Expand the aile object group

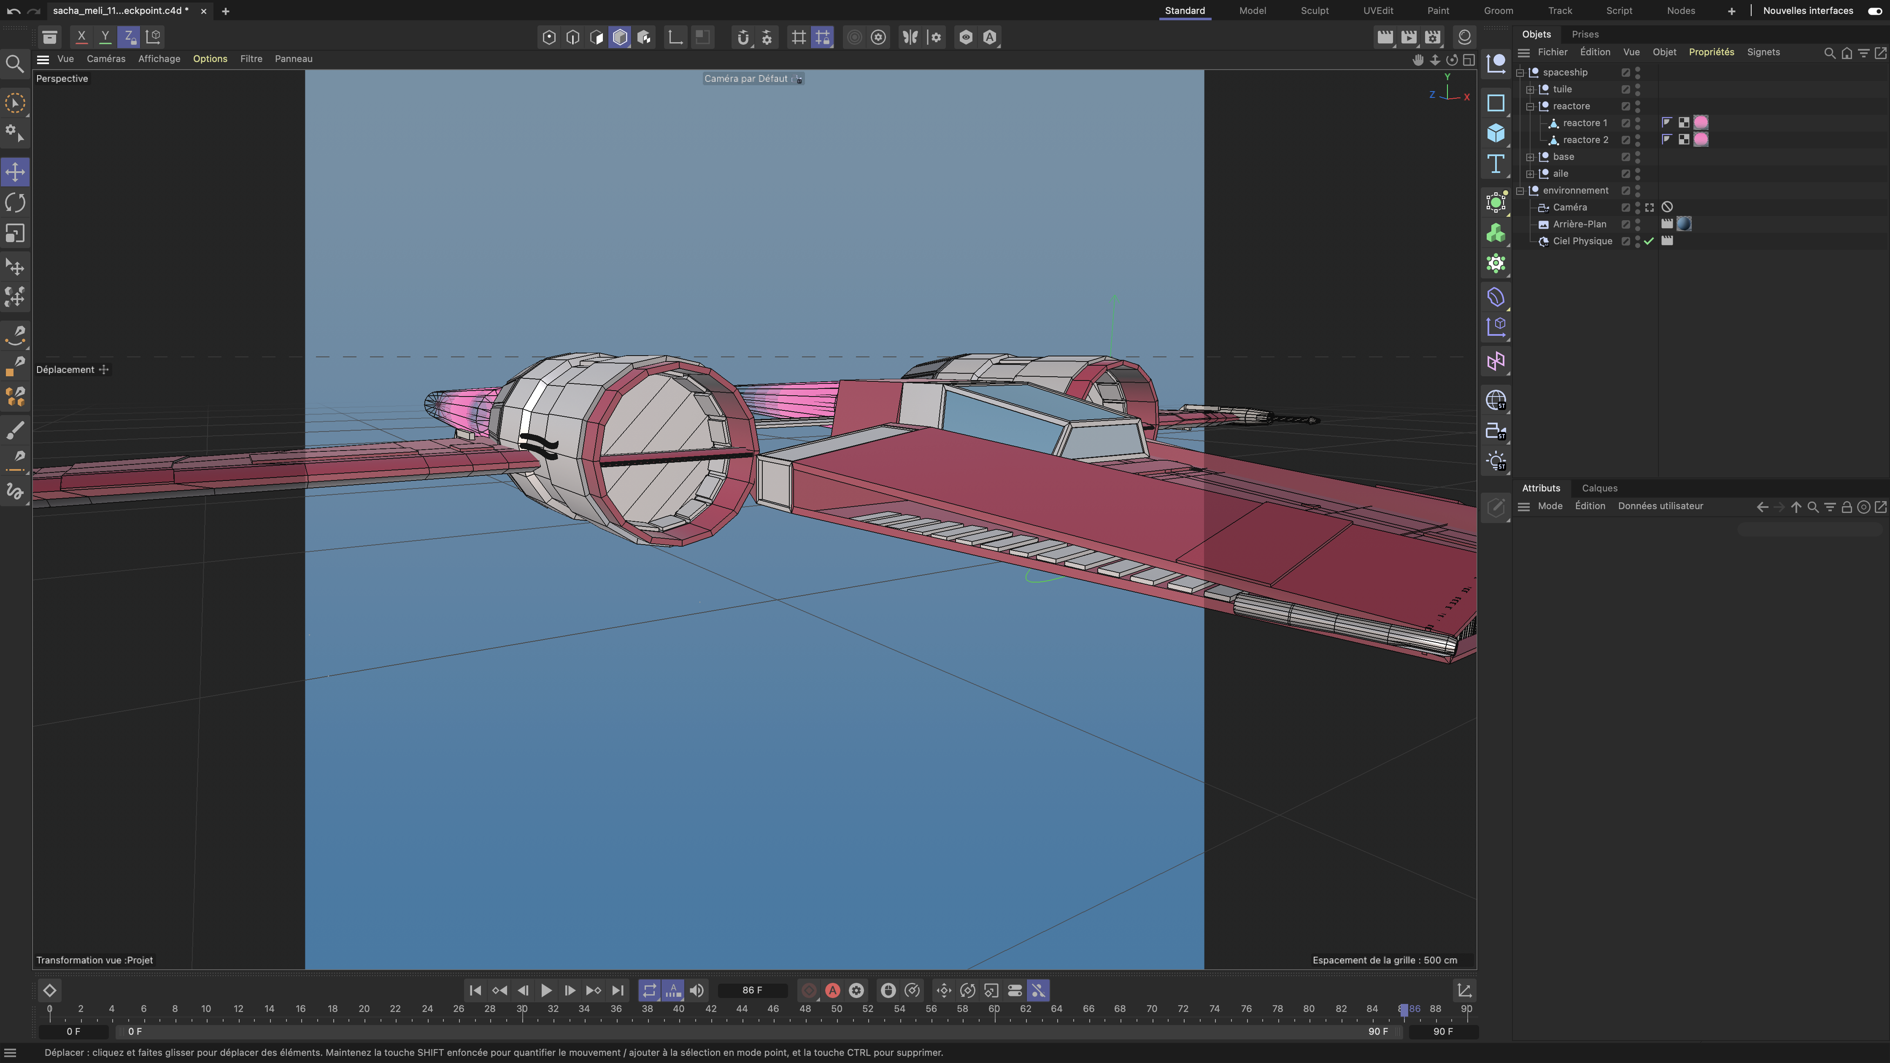1531,174
